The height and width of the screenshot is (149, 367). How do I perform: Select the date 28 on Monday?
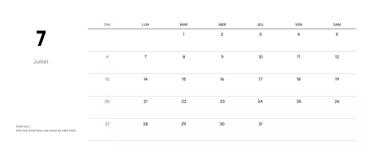pyautogui.click(x=145, y=124)
